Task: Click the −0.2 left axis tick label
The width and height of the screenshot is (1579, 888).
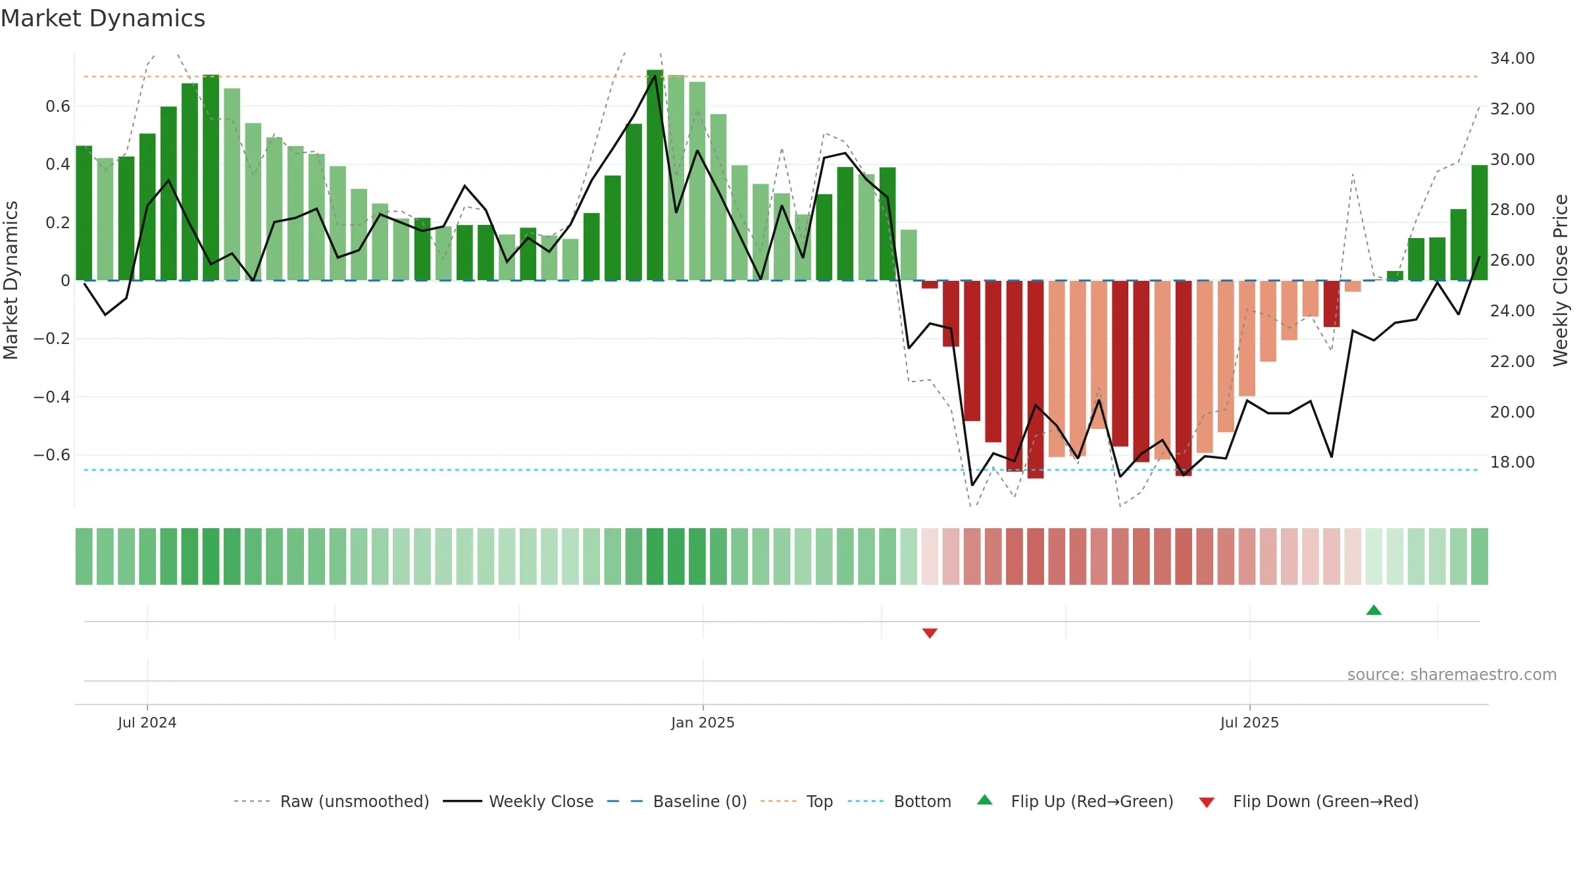Action: pos(51,339)
